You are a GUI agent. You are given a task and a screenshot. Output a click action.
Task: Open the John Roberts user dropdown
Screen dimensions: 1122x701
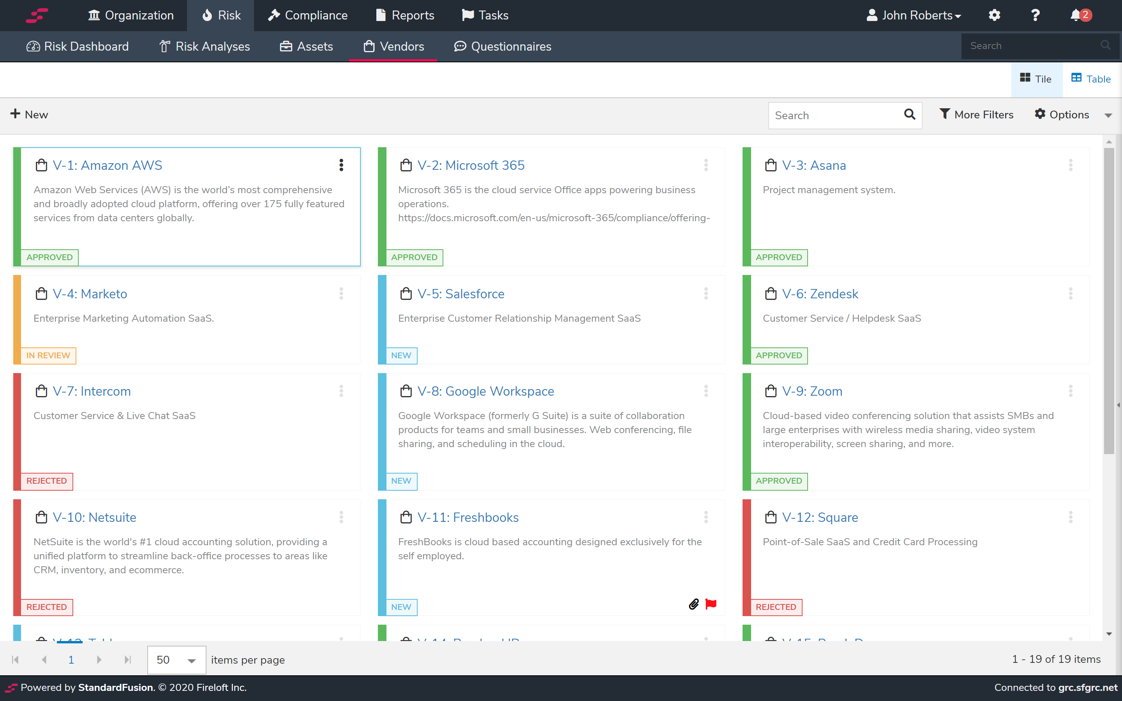(914, 15)
